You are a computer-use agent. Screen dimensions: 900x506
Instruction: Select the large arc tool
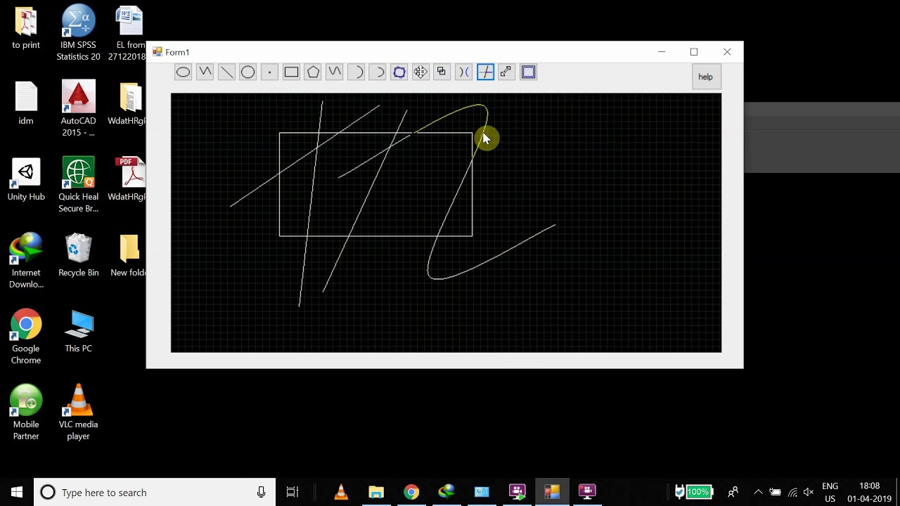click(x=356, y=72)
